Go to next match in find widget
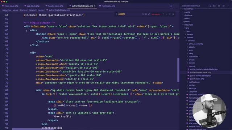Image resolution: width=232 pixels, height=130 pixels. click(x=167, y=14)
